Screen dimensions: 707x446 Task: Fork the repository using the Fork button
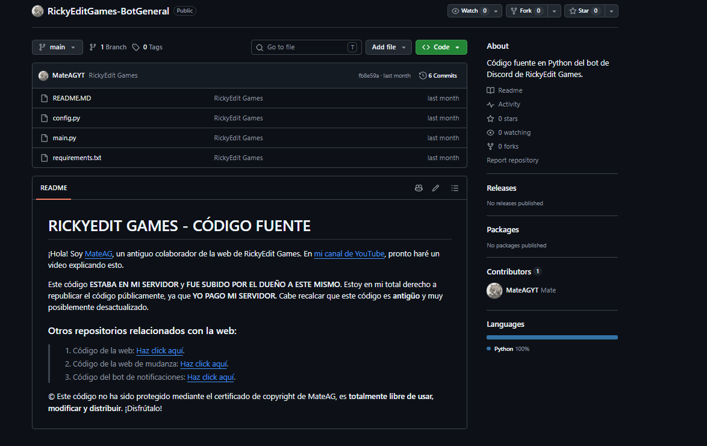click(527, 11)
